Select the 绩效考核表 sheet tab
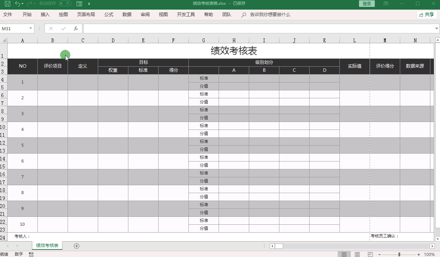The height and width of the screenshot is (257, 440). pos(47,246)
